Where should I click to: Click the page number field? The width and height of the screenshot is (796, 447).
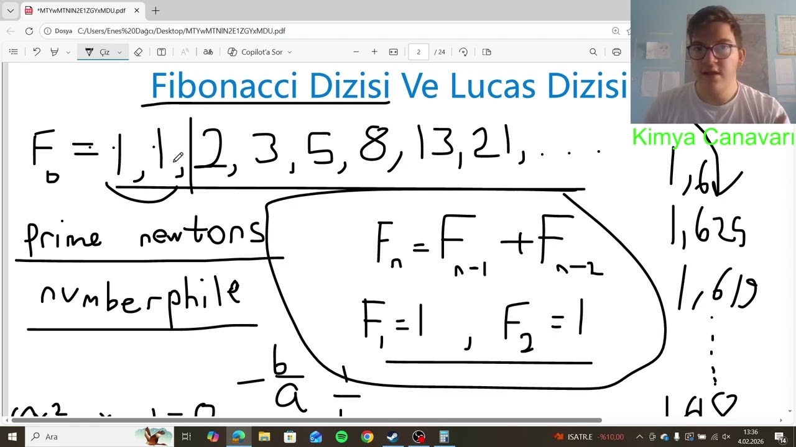point(419,52)
